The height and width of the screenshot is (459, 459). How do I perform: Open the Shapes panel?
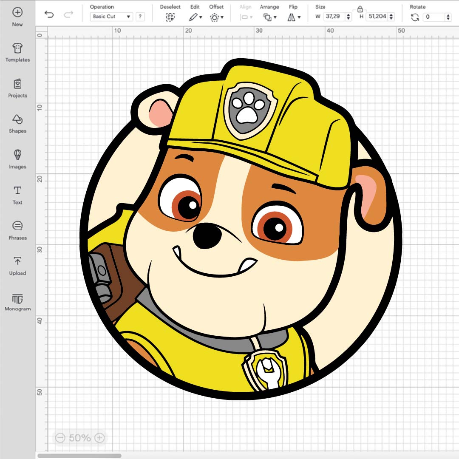[17, 124]
